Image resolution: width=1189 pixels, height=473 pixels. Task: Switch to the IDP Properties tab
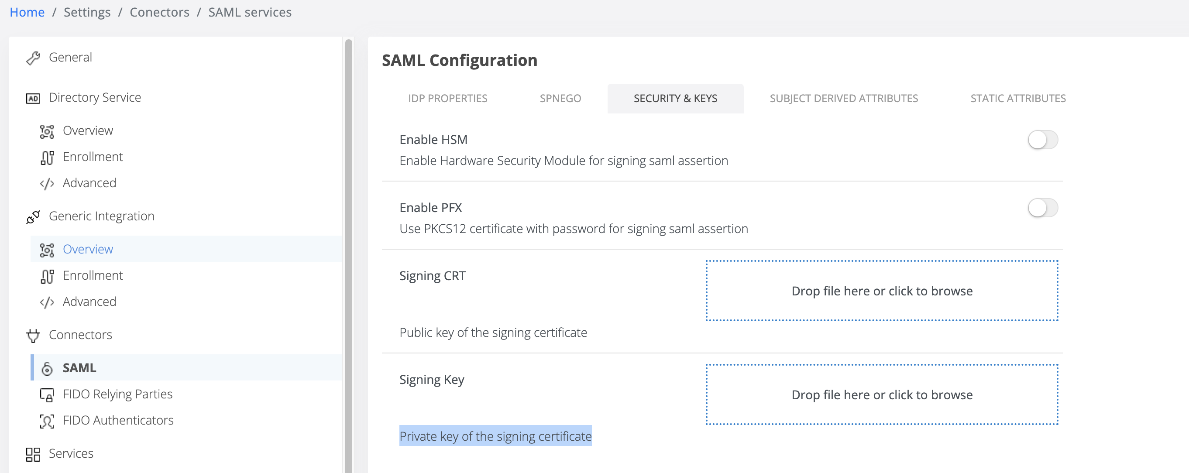448,98
